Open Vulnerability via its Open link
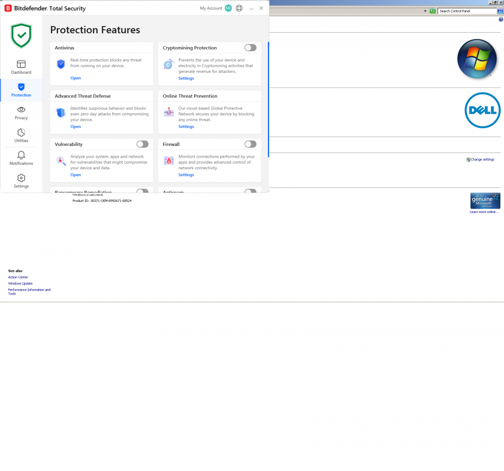This screenshot has height=471, width=504. (76, 175)
